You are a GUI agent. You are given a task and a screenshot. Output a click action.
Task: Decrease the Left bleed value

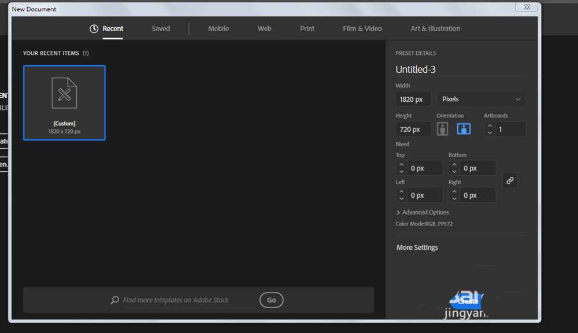tap(402, 198)
